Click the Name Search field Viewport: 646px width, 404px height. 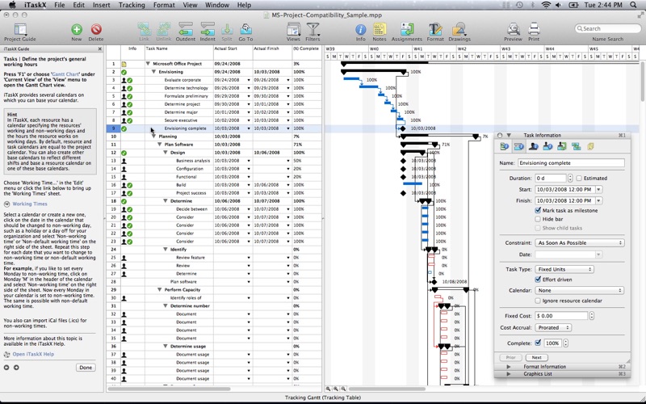coord(608,28)
